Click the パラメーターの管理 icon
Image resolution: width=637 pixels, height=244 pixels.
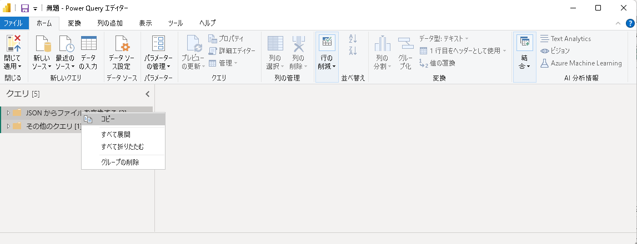click(x=158, y=44)
